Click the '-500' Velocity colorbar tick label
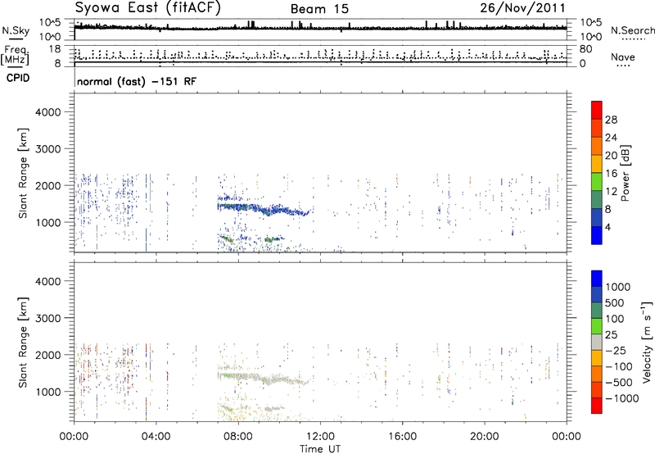Image resolution: width=655 pixels, height=454 pixels. [x=618, y=382]
